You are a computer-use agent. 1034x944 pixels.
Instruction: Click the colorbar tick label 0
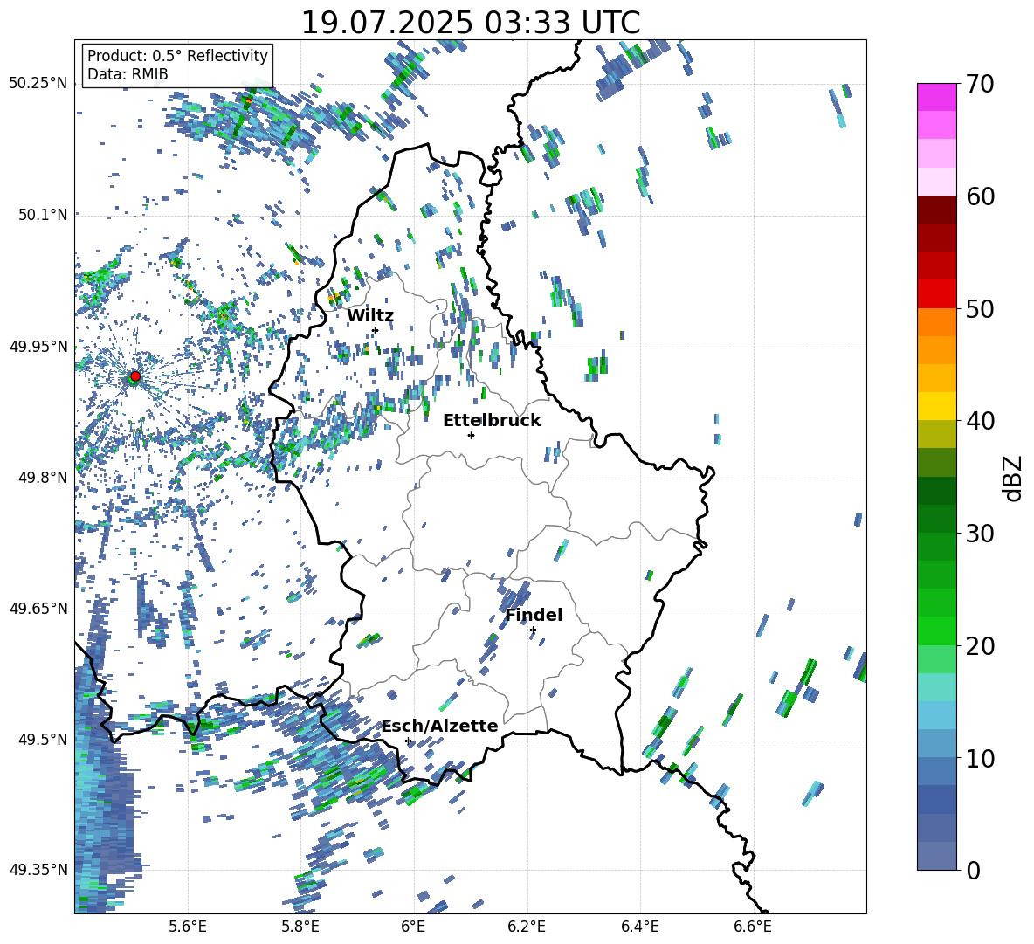click(x=973, y=870)
